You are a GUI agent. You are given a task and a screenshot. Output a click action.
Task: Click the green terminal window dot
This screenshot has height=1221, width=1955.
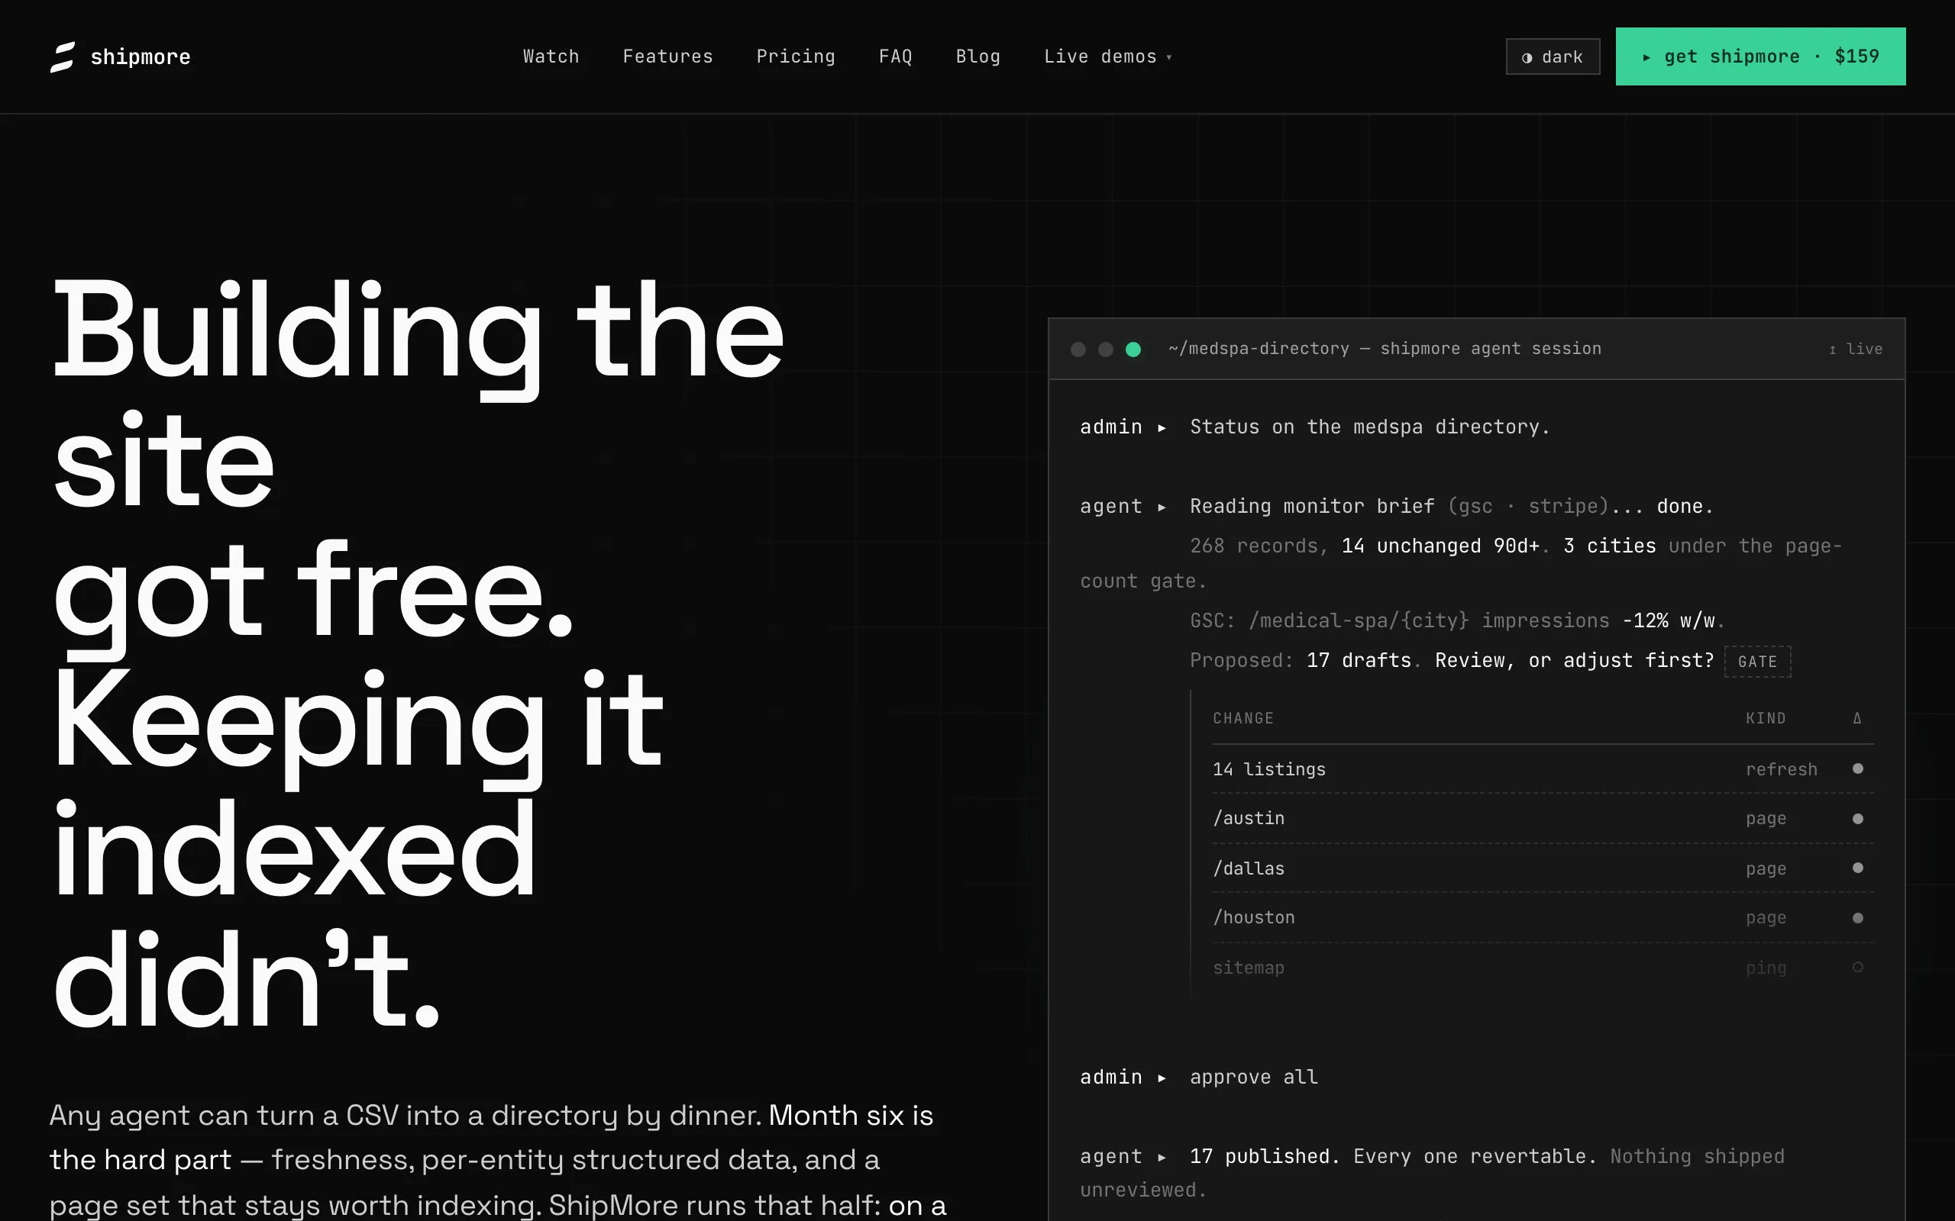click(x=1133, y=349)
